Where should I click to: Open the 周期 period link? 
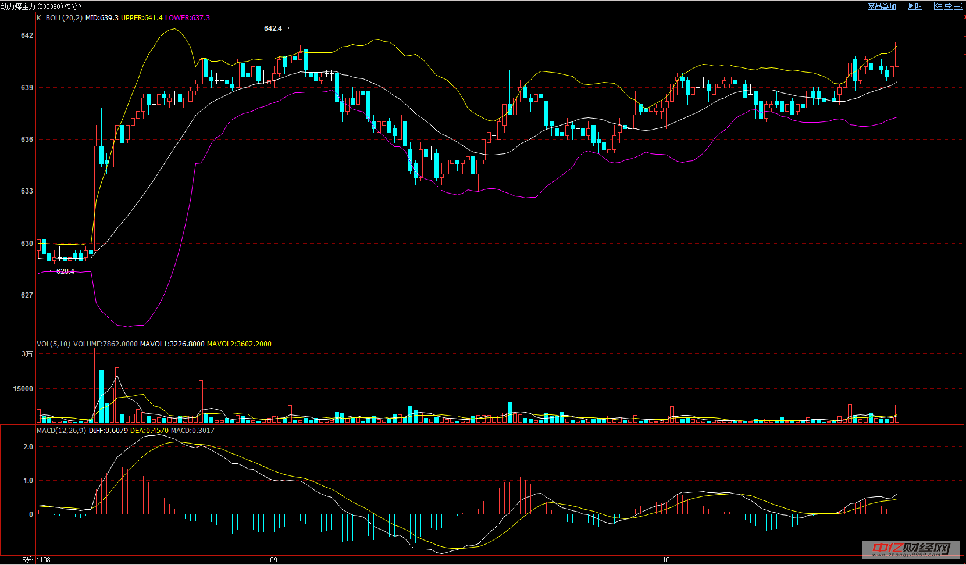tap(915, 6)
